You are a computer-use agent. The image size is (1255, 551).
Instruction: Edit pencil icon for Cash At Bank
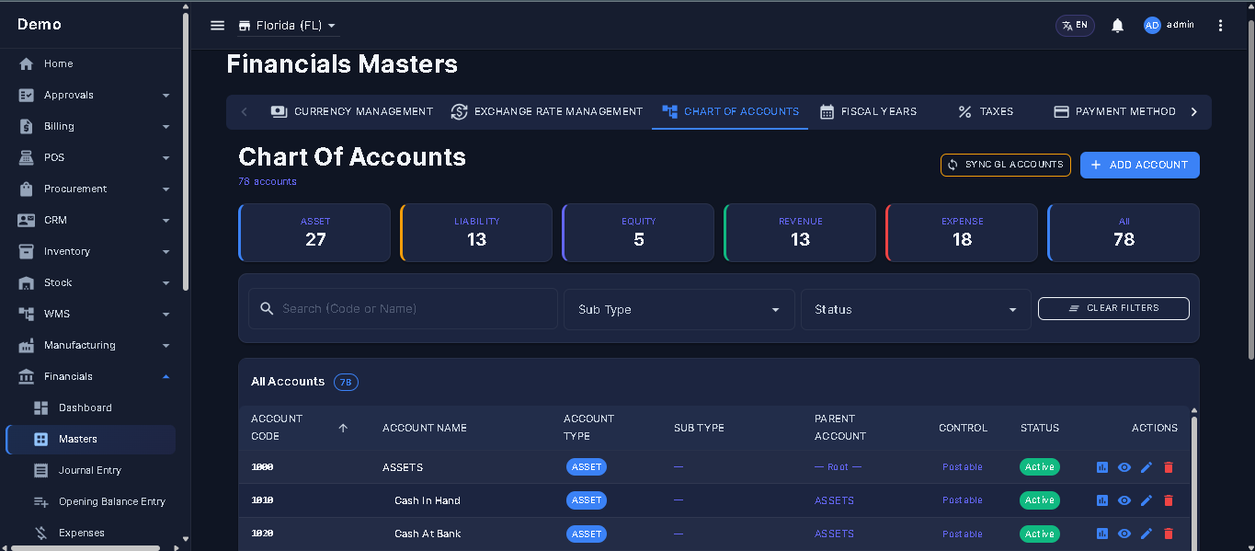pos(1147,534)
